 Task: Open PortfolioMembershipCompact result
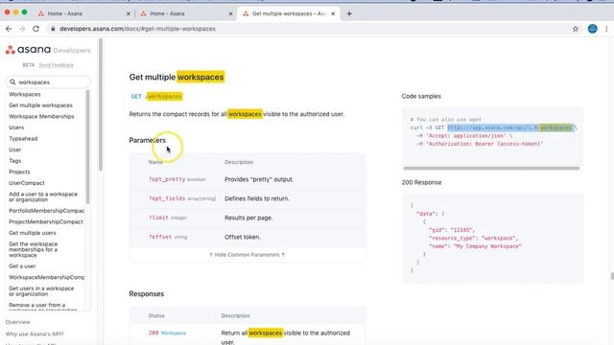pos(46,211)
